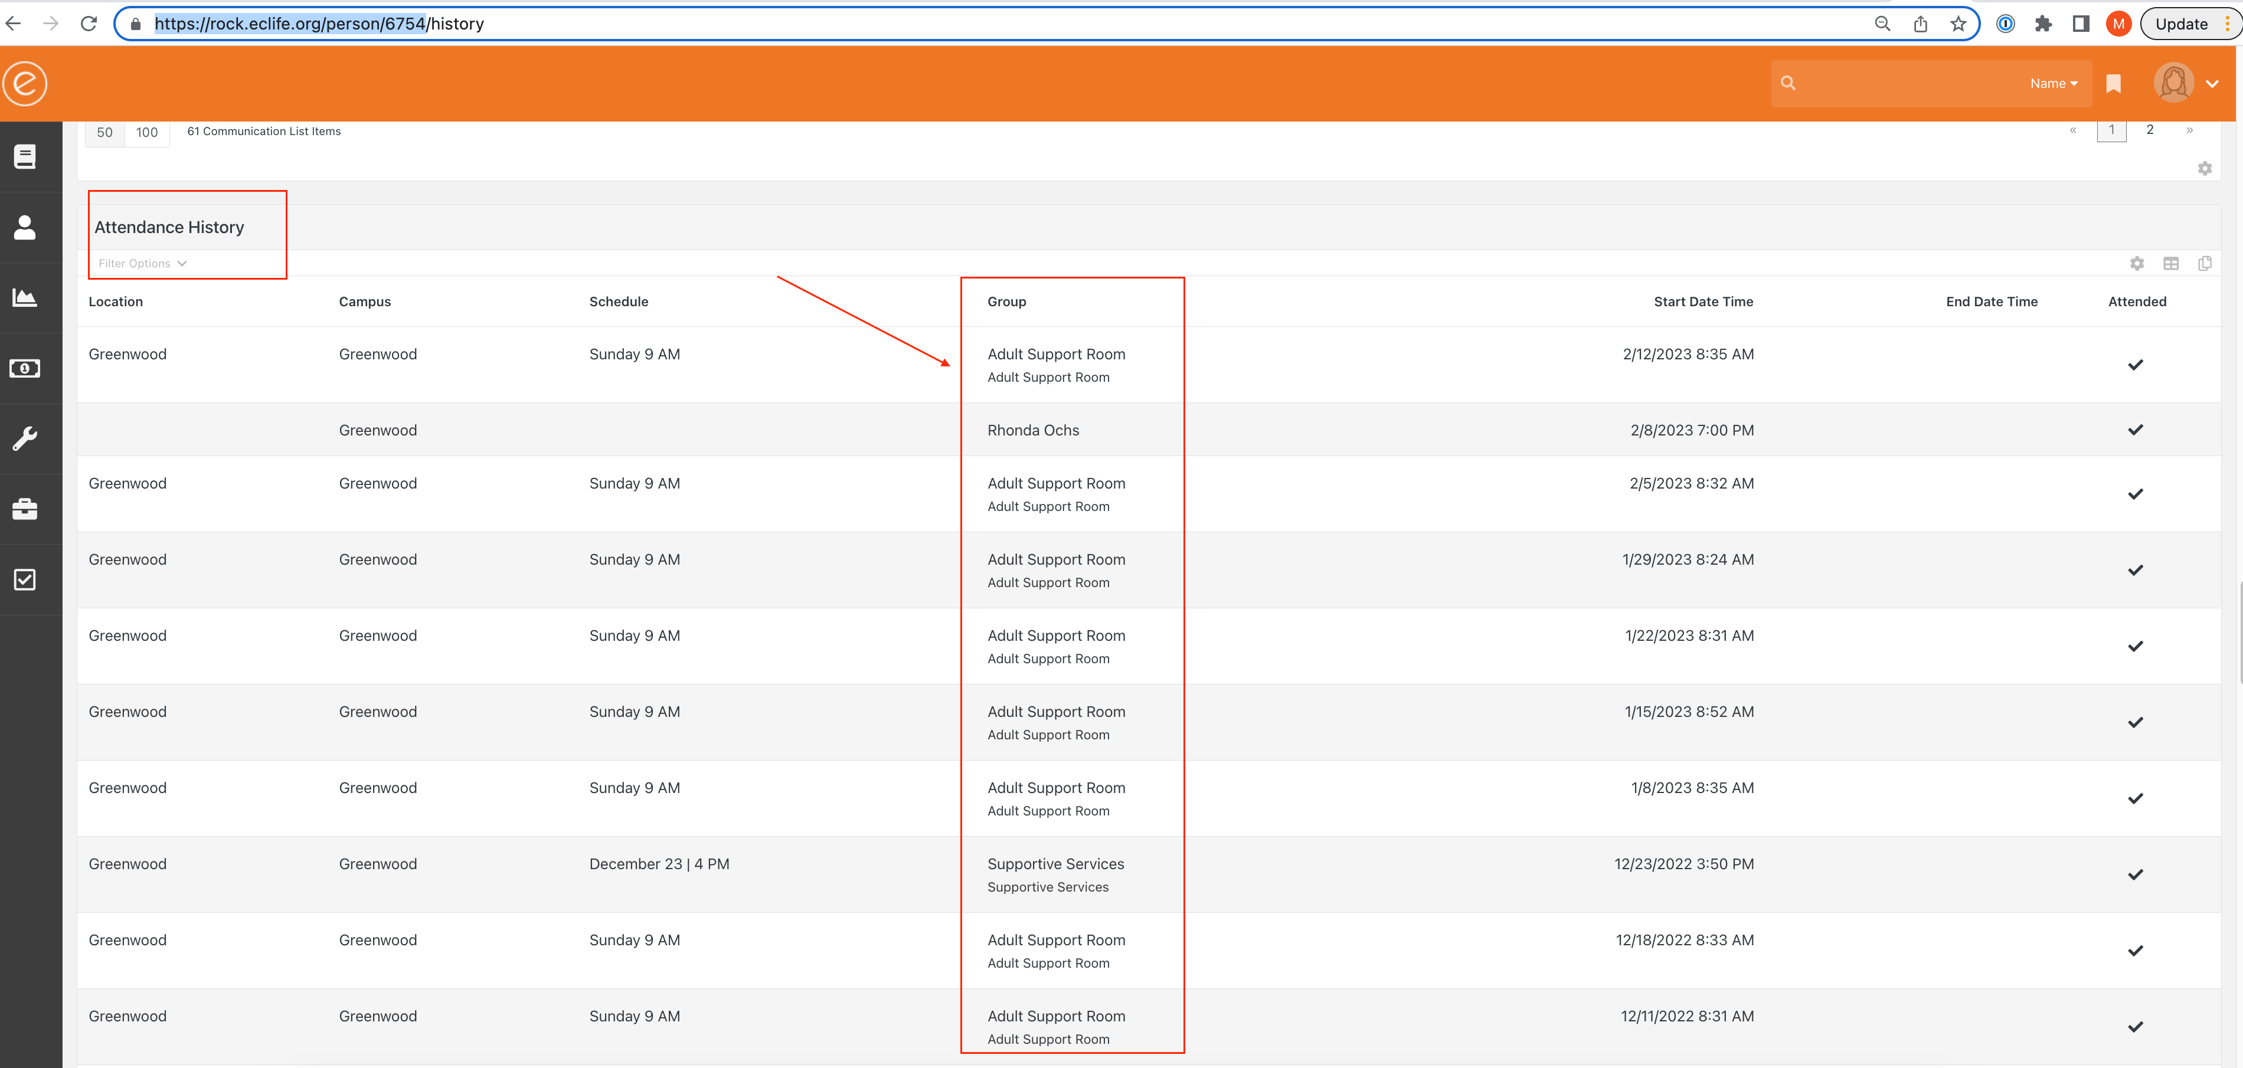Image resolution: width=2243 pixels, height=1068 pixels.
Task: Click in the header search input field
Action: click(x=1907, y=84)
